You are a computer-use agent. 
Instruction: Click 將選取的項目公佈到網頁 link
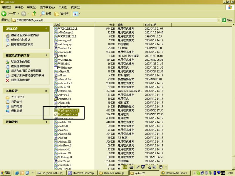coord(26,71)
